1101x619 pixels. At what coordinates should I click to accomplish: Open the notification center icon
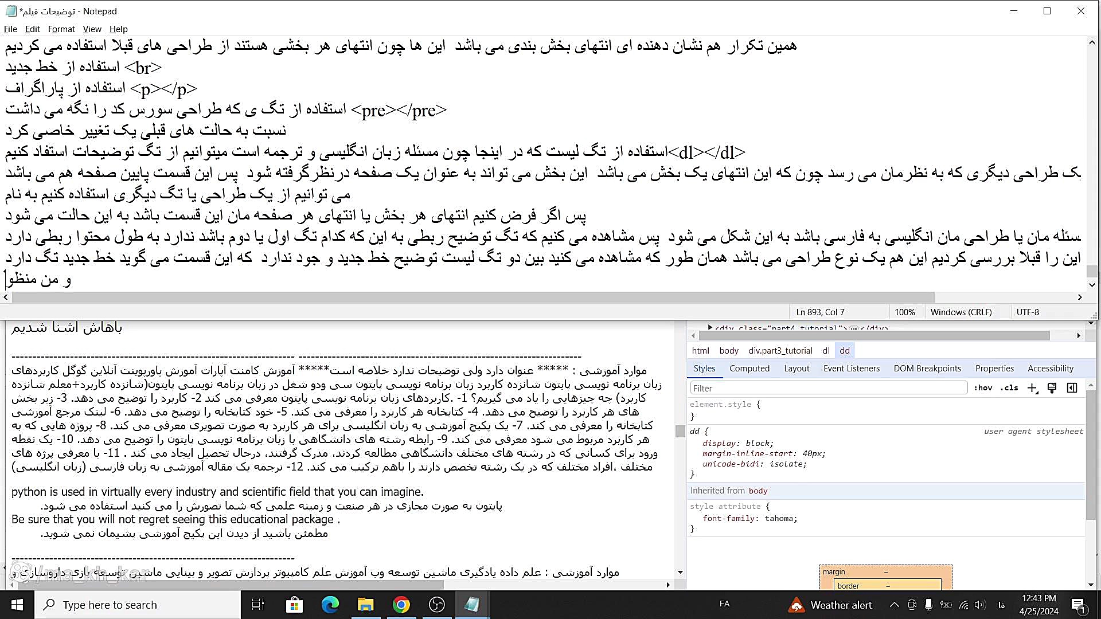pos(1078,605)
